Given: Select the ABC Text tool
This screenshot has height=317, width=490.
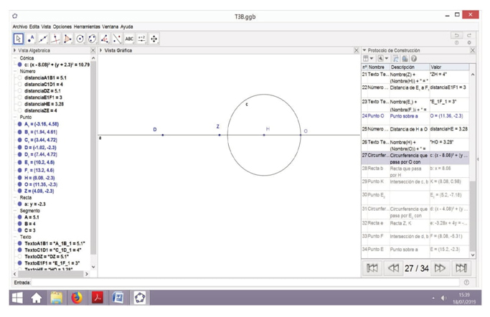Looking at the screenshot, I should tap(129, 39).
